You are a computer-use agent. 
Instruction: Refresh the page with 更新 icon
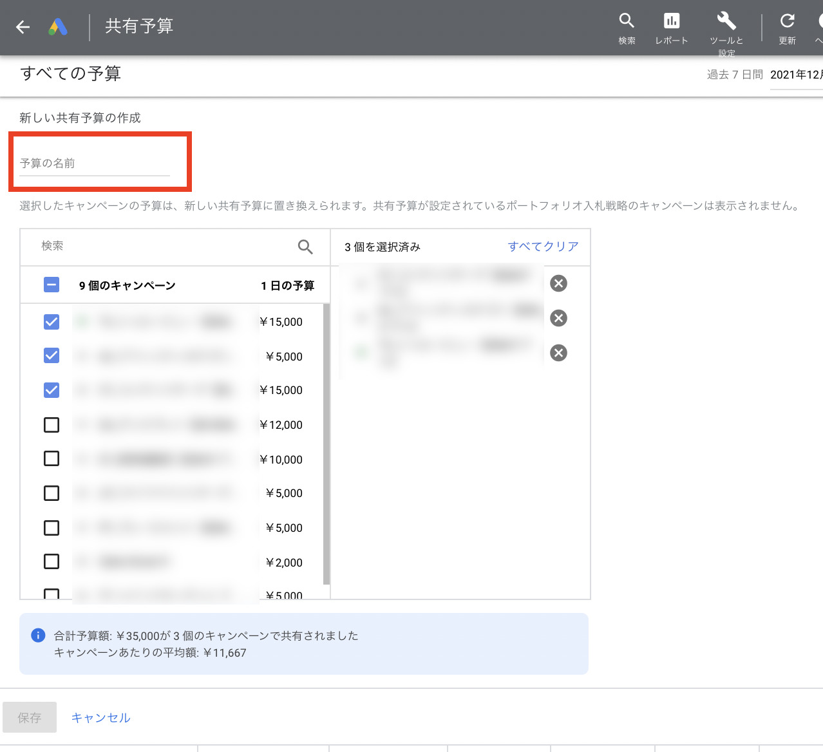click(786, 22)
